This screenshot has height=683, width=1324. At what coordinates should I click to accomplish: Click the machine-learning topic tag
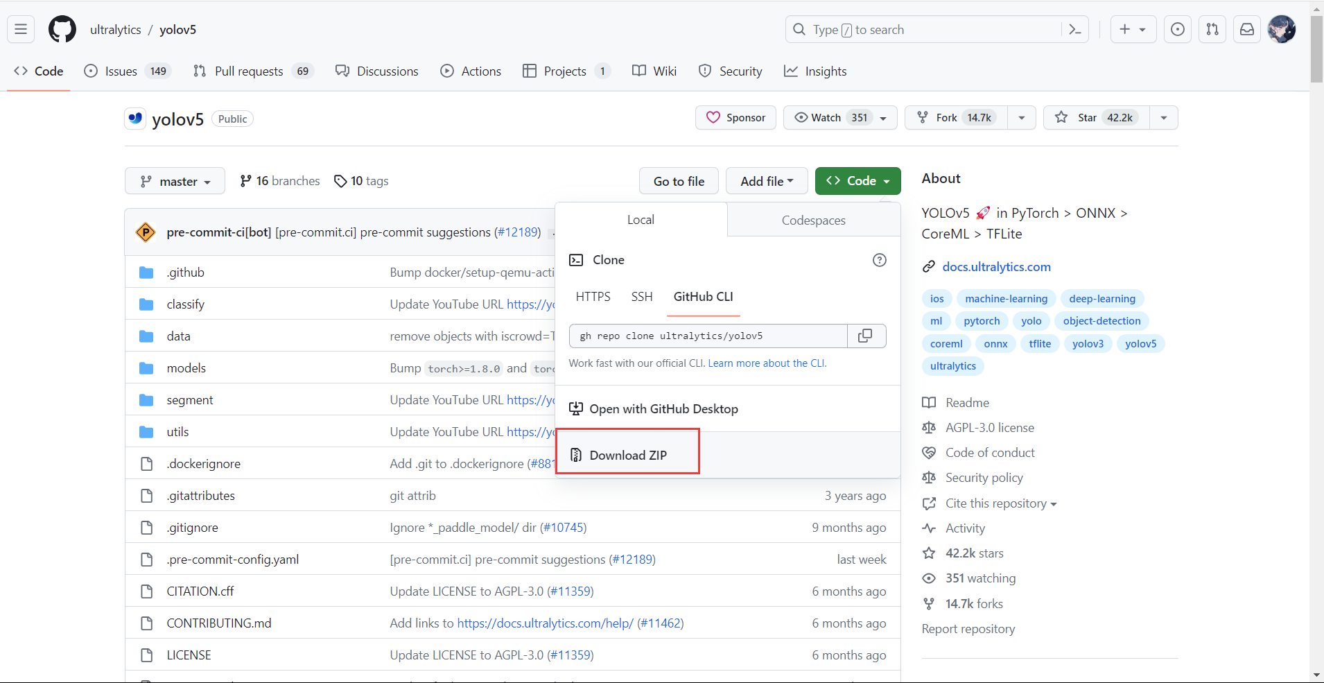(x=1006, y=299)
